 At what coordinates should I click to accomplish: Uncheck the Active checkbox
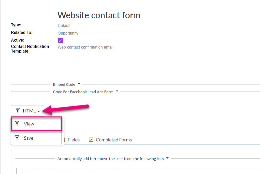60,41
